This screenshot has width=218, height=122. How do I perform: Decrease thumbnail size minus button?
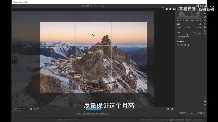click(135, 120)
